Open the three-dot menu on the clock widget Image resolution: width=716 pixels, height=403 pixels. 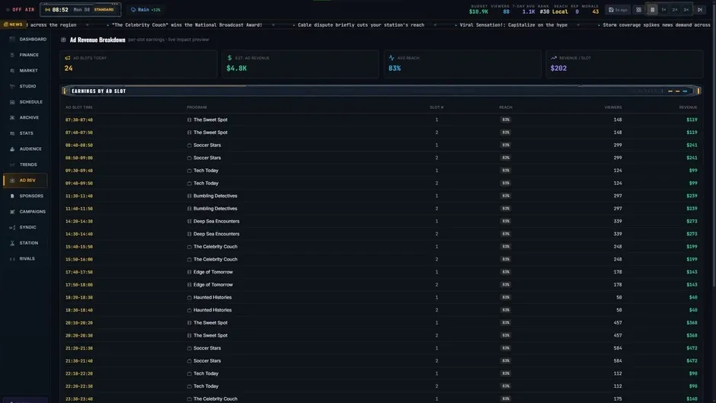[x=114, y=5]
